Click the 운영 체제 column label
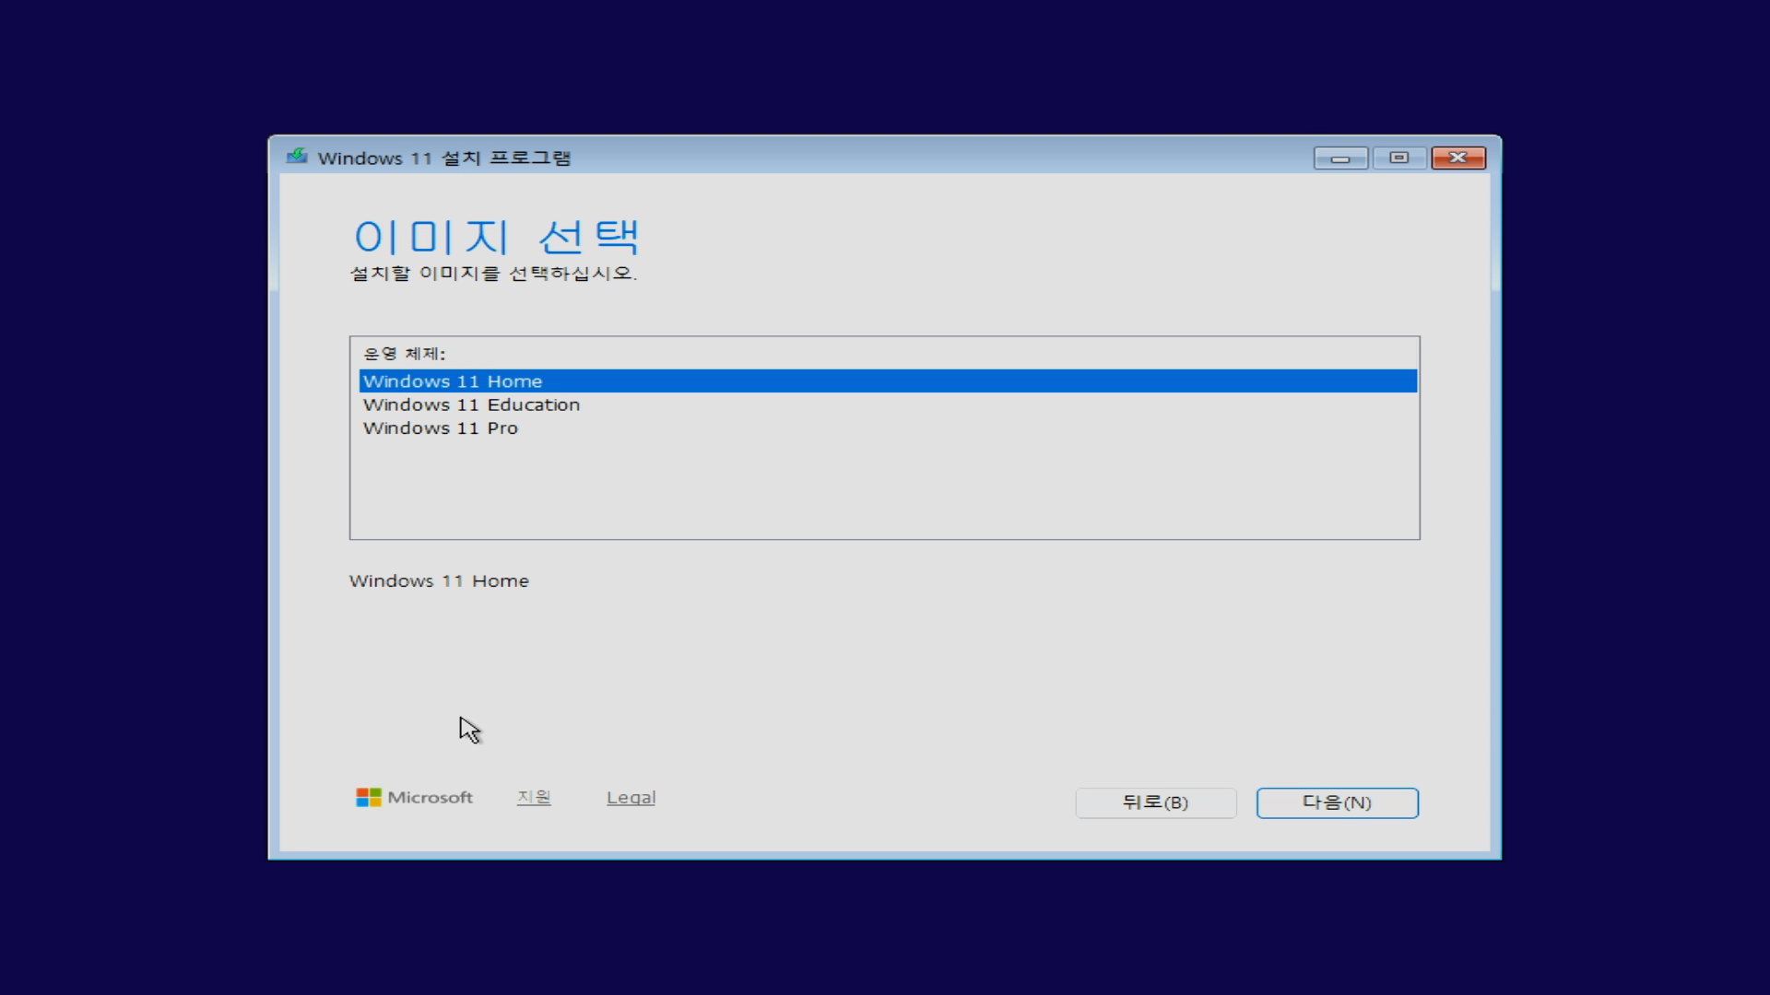Image resolution: width=1770 pixels, height=995 pixels. (x=404, y=354)
